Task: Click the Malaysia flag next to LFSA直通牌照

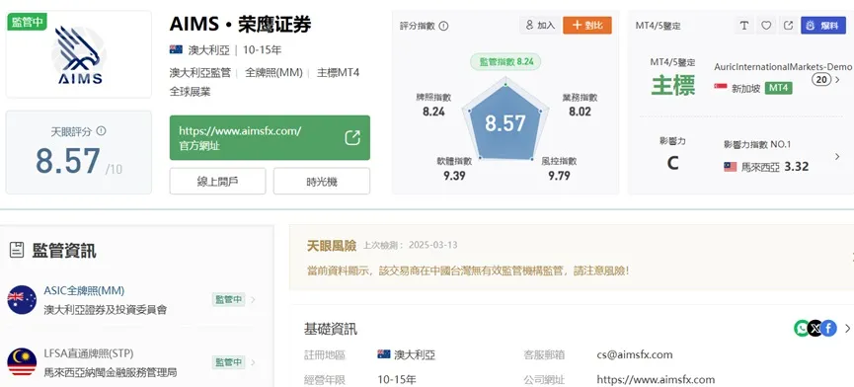Action: [22, 362]
